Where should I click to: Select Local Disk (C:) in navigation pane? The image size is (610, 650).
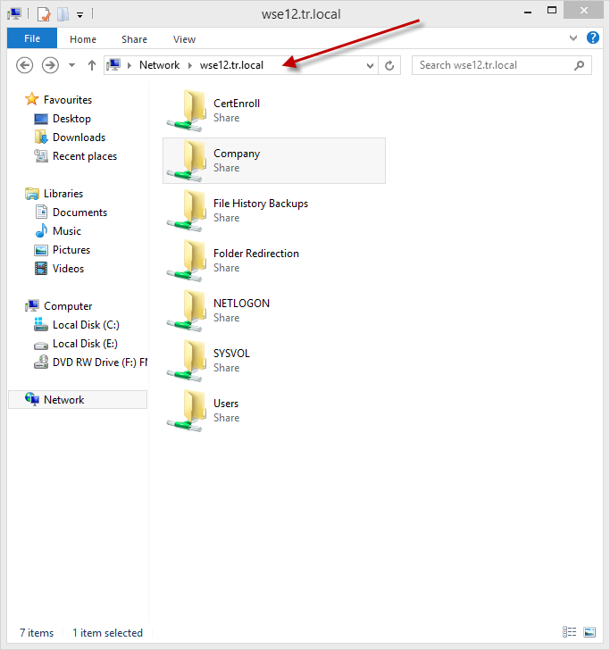(x=85, y=325)
